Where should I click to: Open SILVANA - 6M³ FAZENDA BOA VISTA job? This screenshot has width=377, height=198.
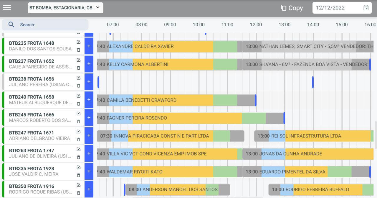[x=306, y=64]
